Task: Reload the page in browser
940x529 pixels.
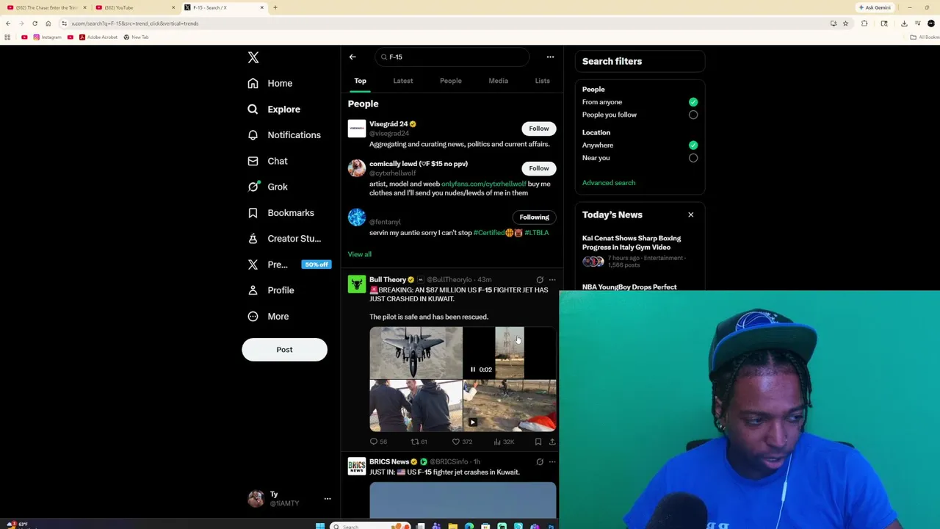Action: tap(35, 24)
